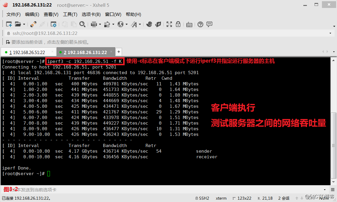This screenshot has height=202, width=337.
Task: Open the 文件(F) menu
Action: click(x=14, y=14)
